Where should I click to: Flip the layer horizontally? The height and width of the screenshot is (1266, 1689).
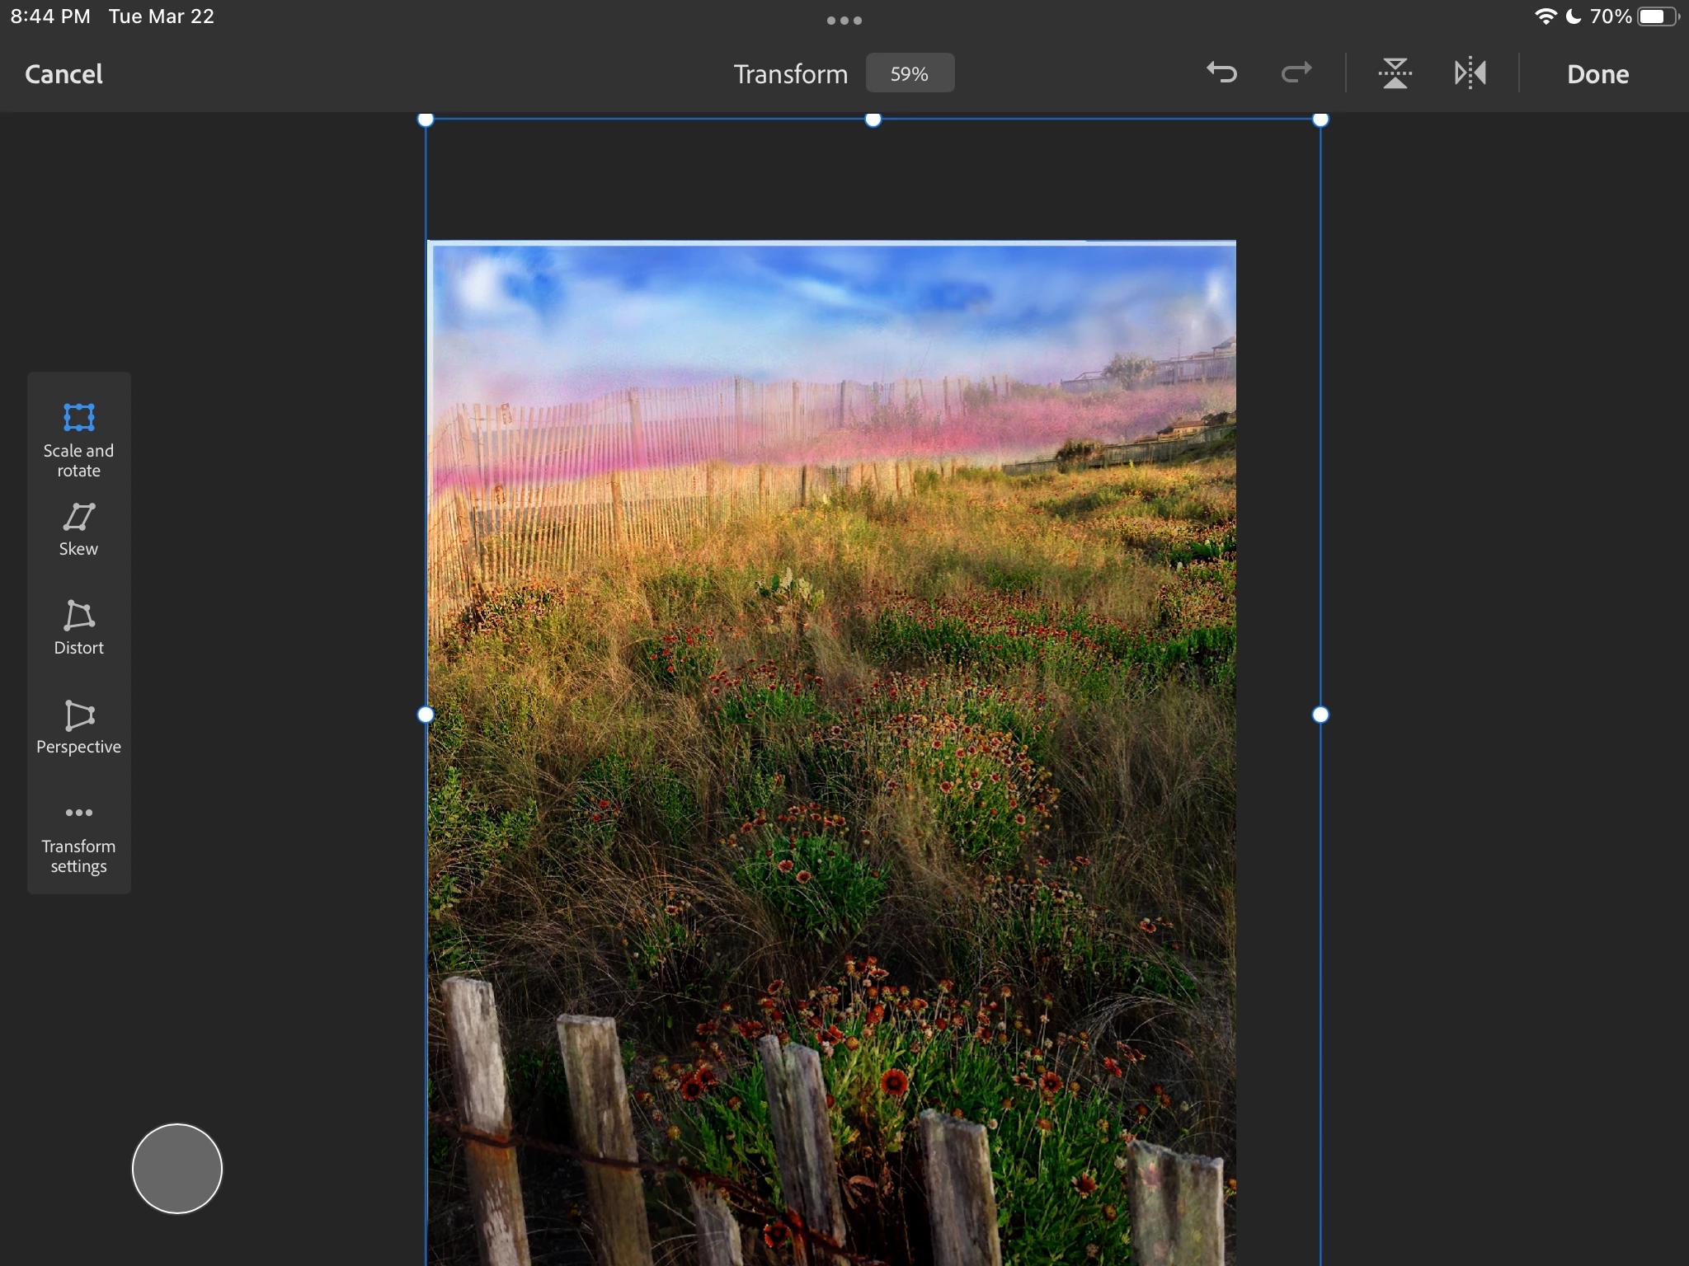coord(1470,73)
